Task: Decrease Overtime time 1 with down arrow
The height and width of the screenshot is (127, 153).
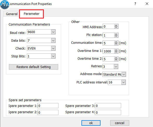Action: point(116,52)
